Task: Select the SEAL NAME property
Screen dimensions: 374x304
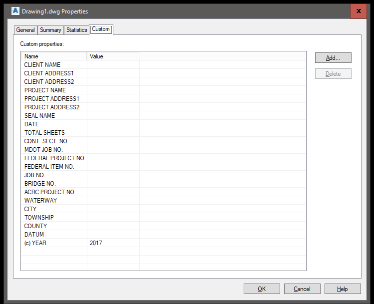Action: click(163, 116)
